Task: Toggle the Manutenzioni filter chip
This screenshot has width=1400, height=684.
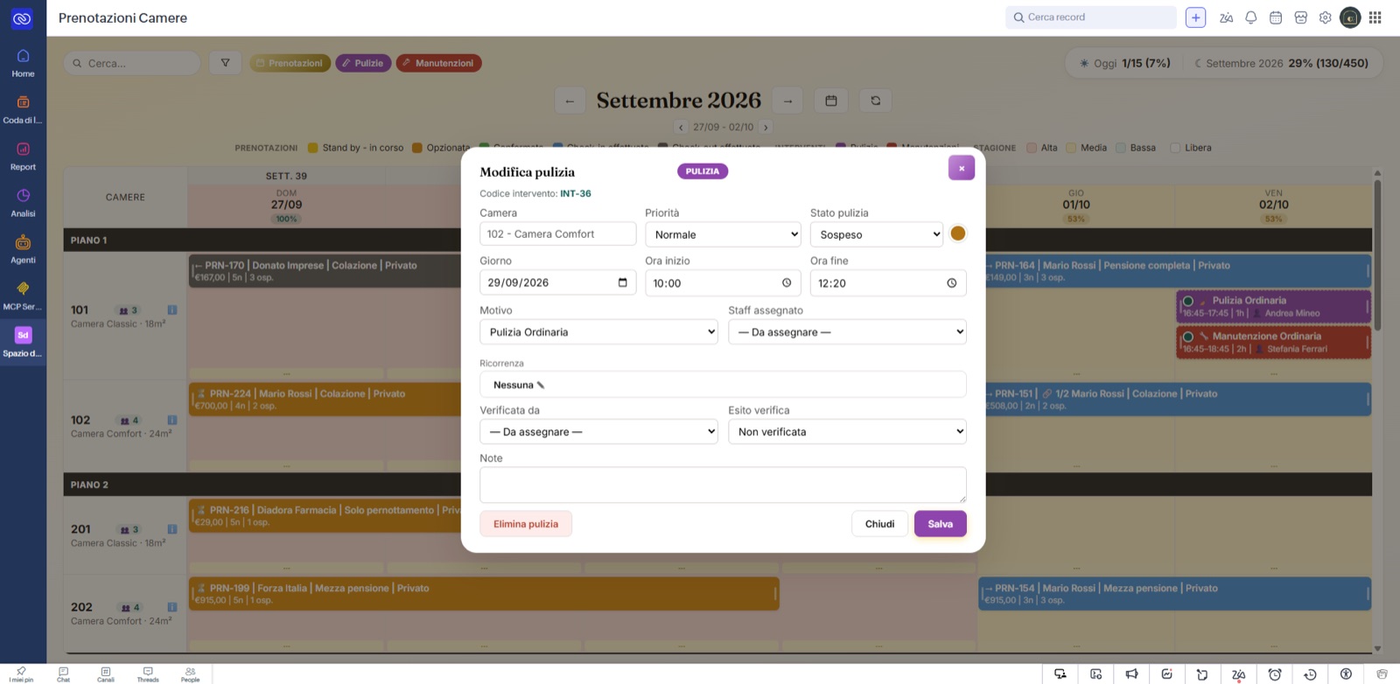Action: 438,63
